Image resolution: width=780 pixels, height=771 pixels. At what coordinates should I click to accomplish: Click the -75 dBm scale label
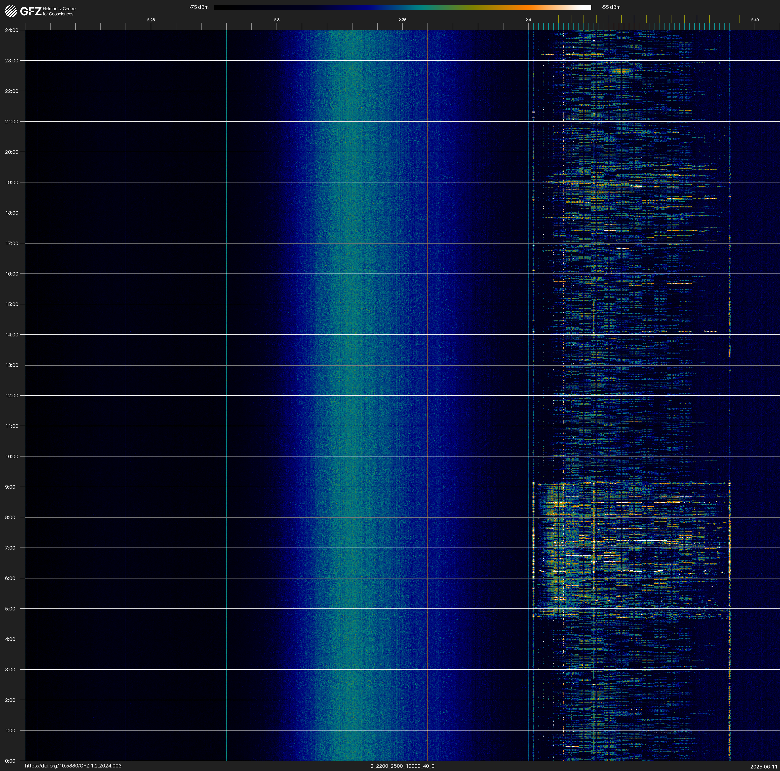click(x=199, y=7)
